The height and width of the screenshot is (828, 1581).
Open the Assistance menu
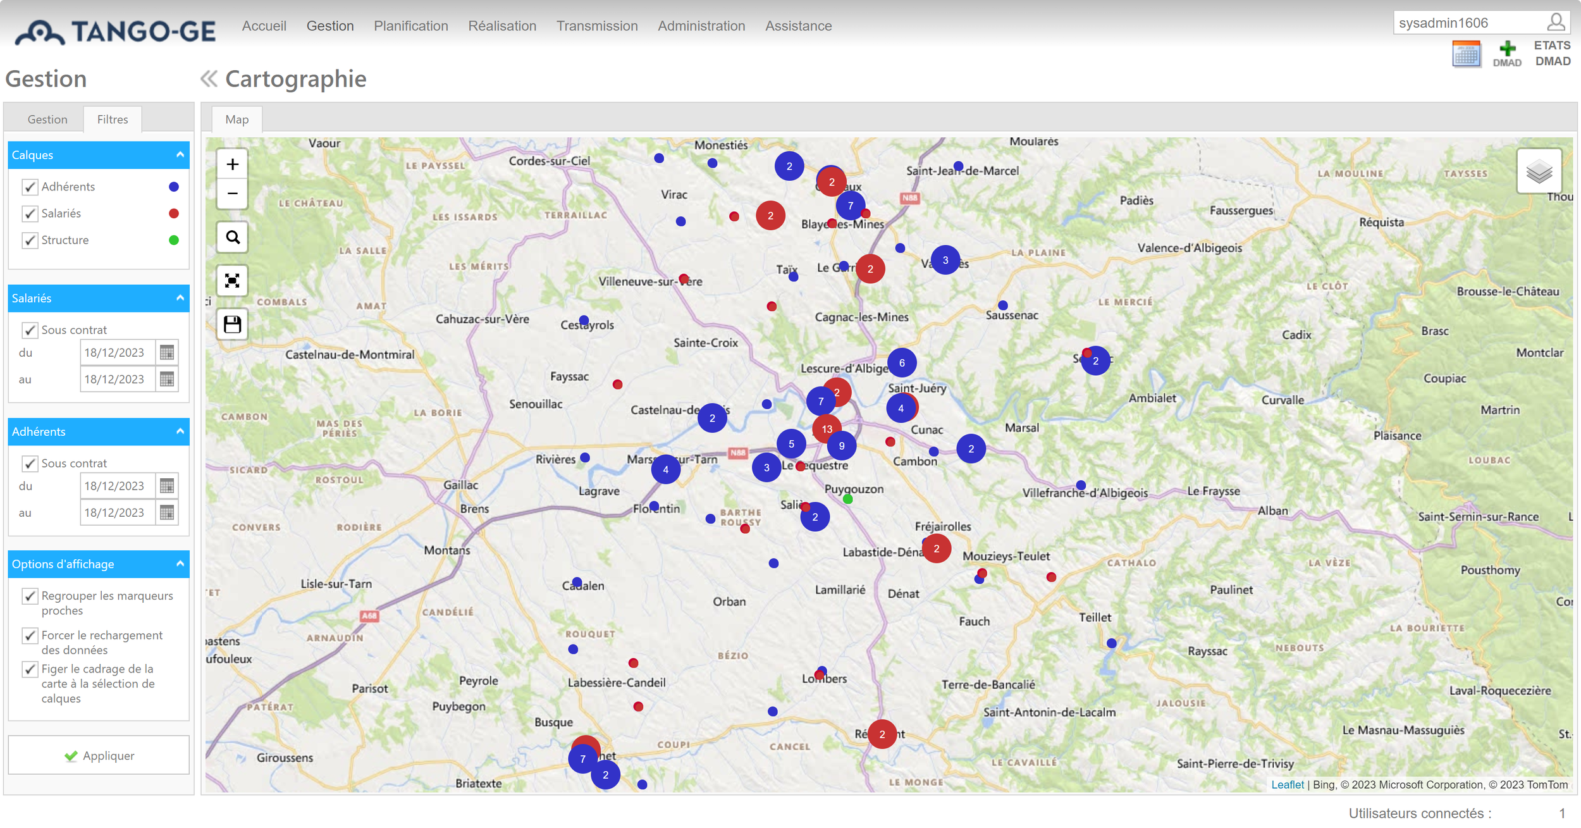click(x=798, y=26)
